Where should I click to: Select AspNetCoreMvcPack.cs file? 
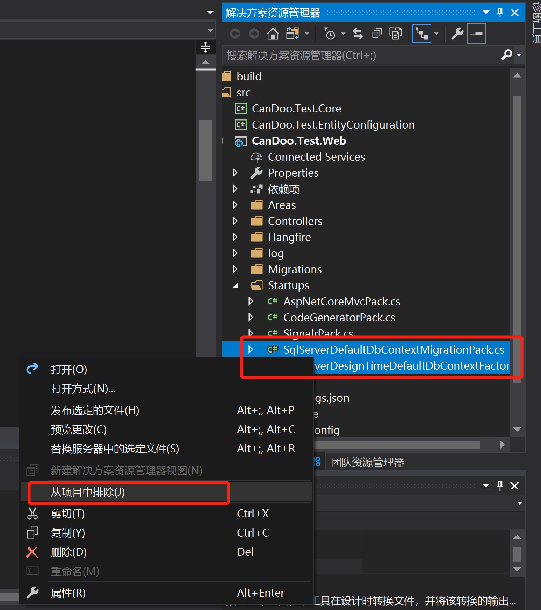pyautogui.click(x=342, y=302)
